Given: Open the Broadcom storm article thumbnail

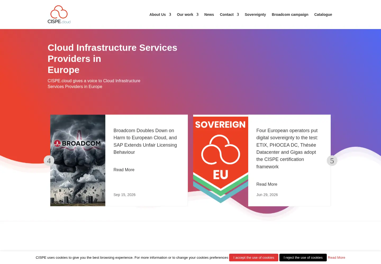Looking at the screenshot, I should click(x=78, y=160).
